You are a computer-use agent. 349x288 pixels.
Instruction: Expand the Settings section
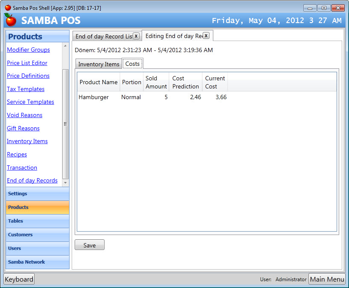pos(38,194)
